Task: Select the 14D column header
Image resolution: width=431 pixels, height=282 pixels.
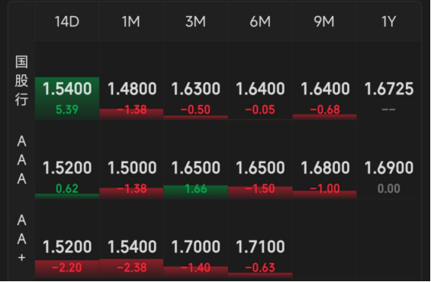Action: [67, 21]
